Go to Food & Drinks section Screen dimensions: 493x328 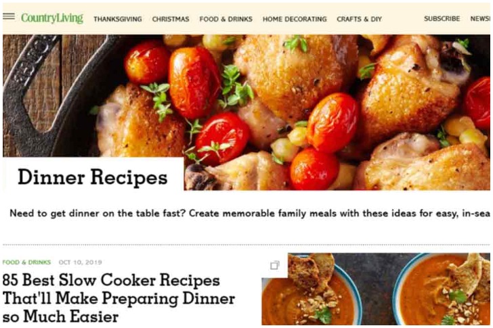pos(226,19)
